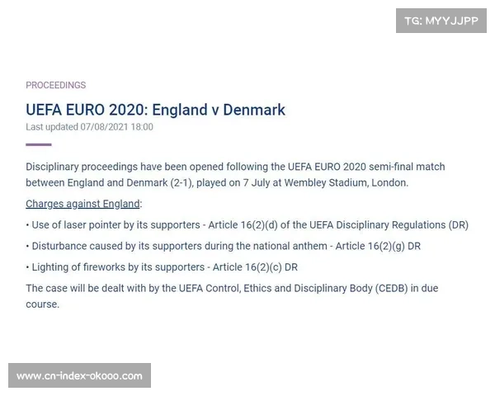The height and width of the screenshot is (396, 495).
Task: Click the PROCEEDINGS category label
Action: coord(55,85)
